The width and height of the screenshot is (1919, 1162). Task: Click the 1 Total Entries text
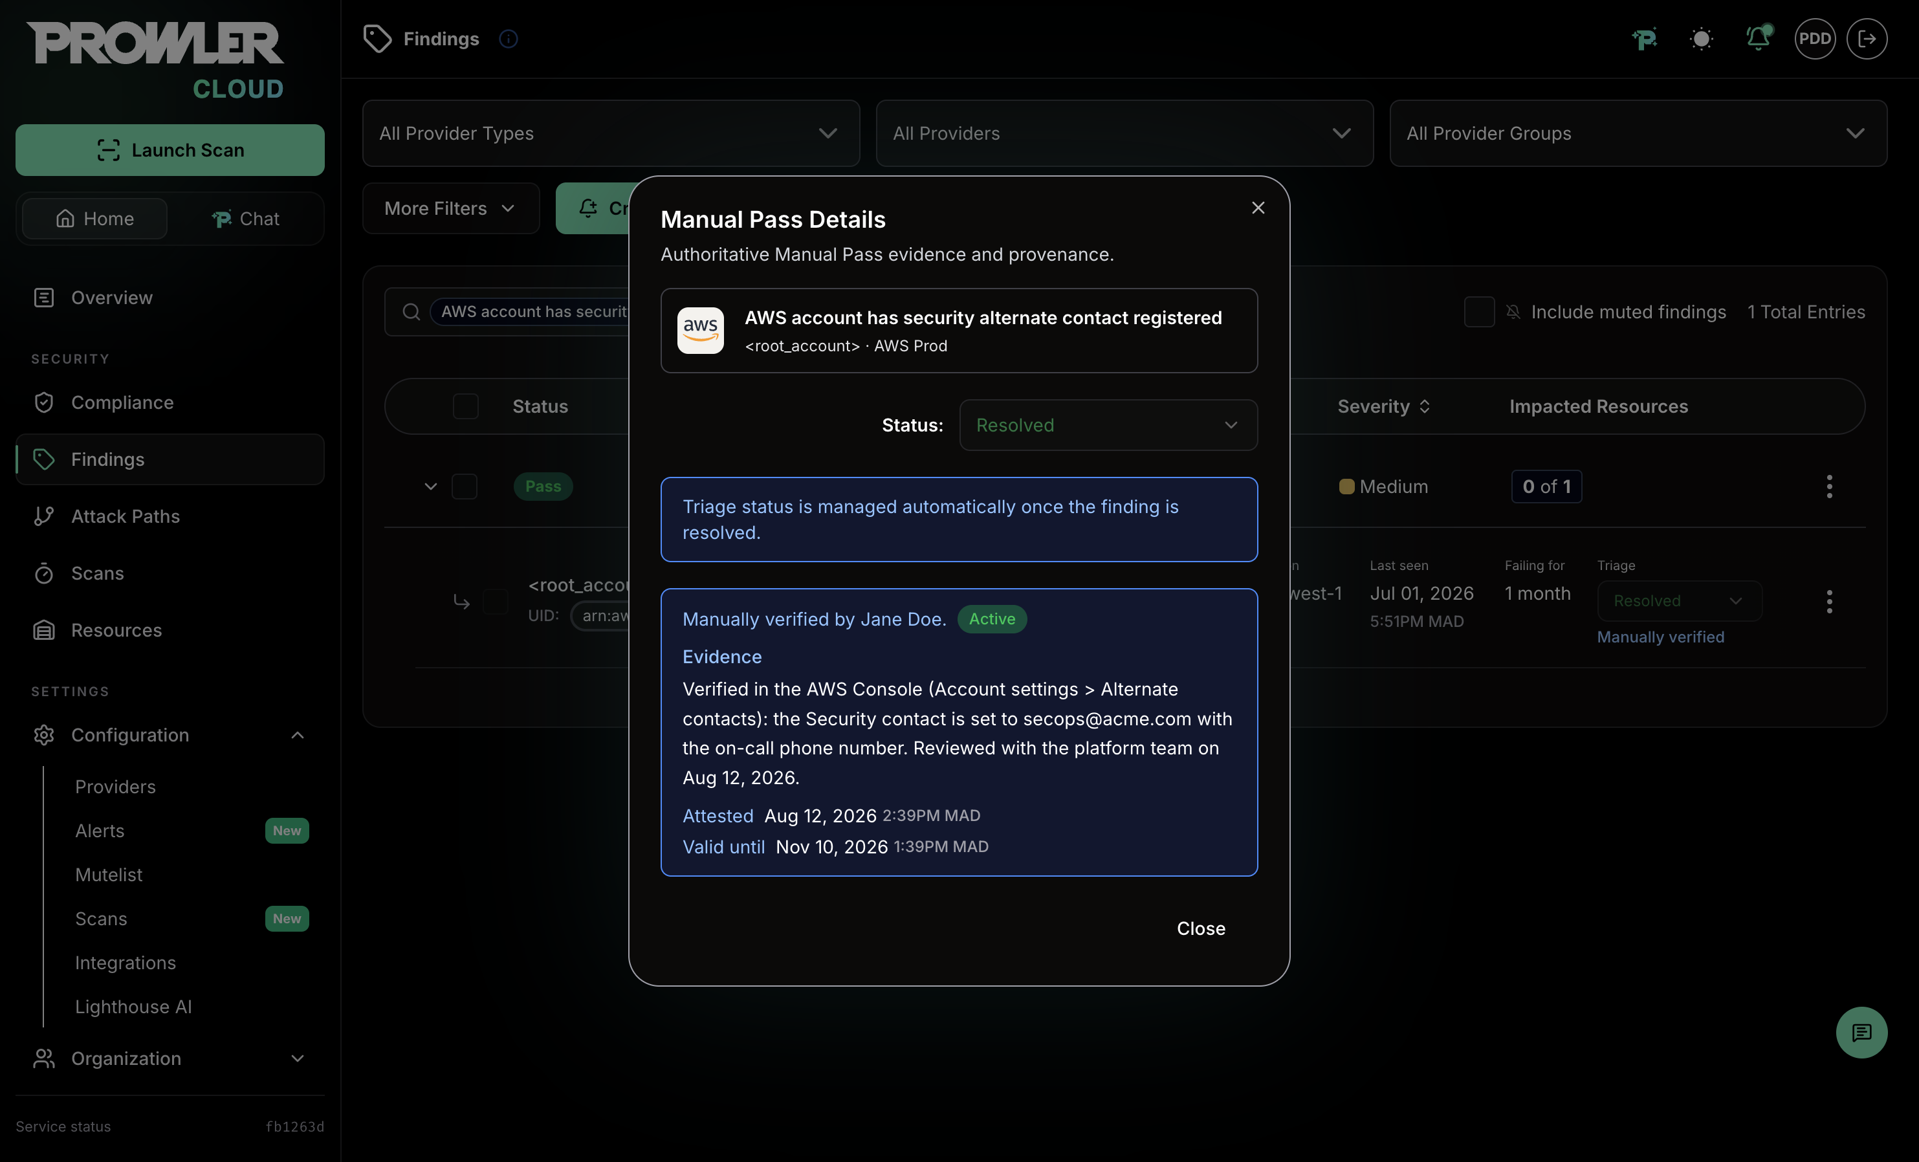click(1806, 312)
